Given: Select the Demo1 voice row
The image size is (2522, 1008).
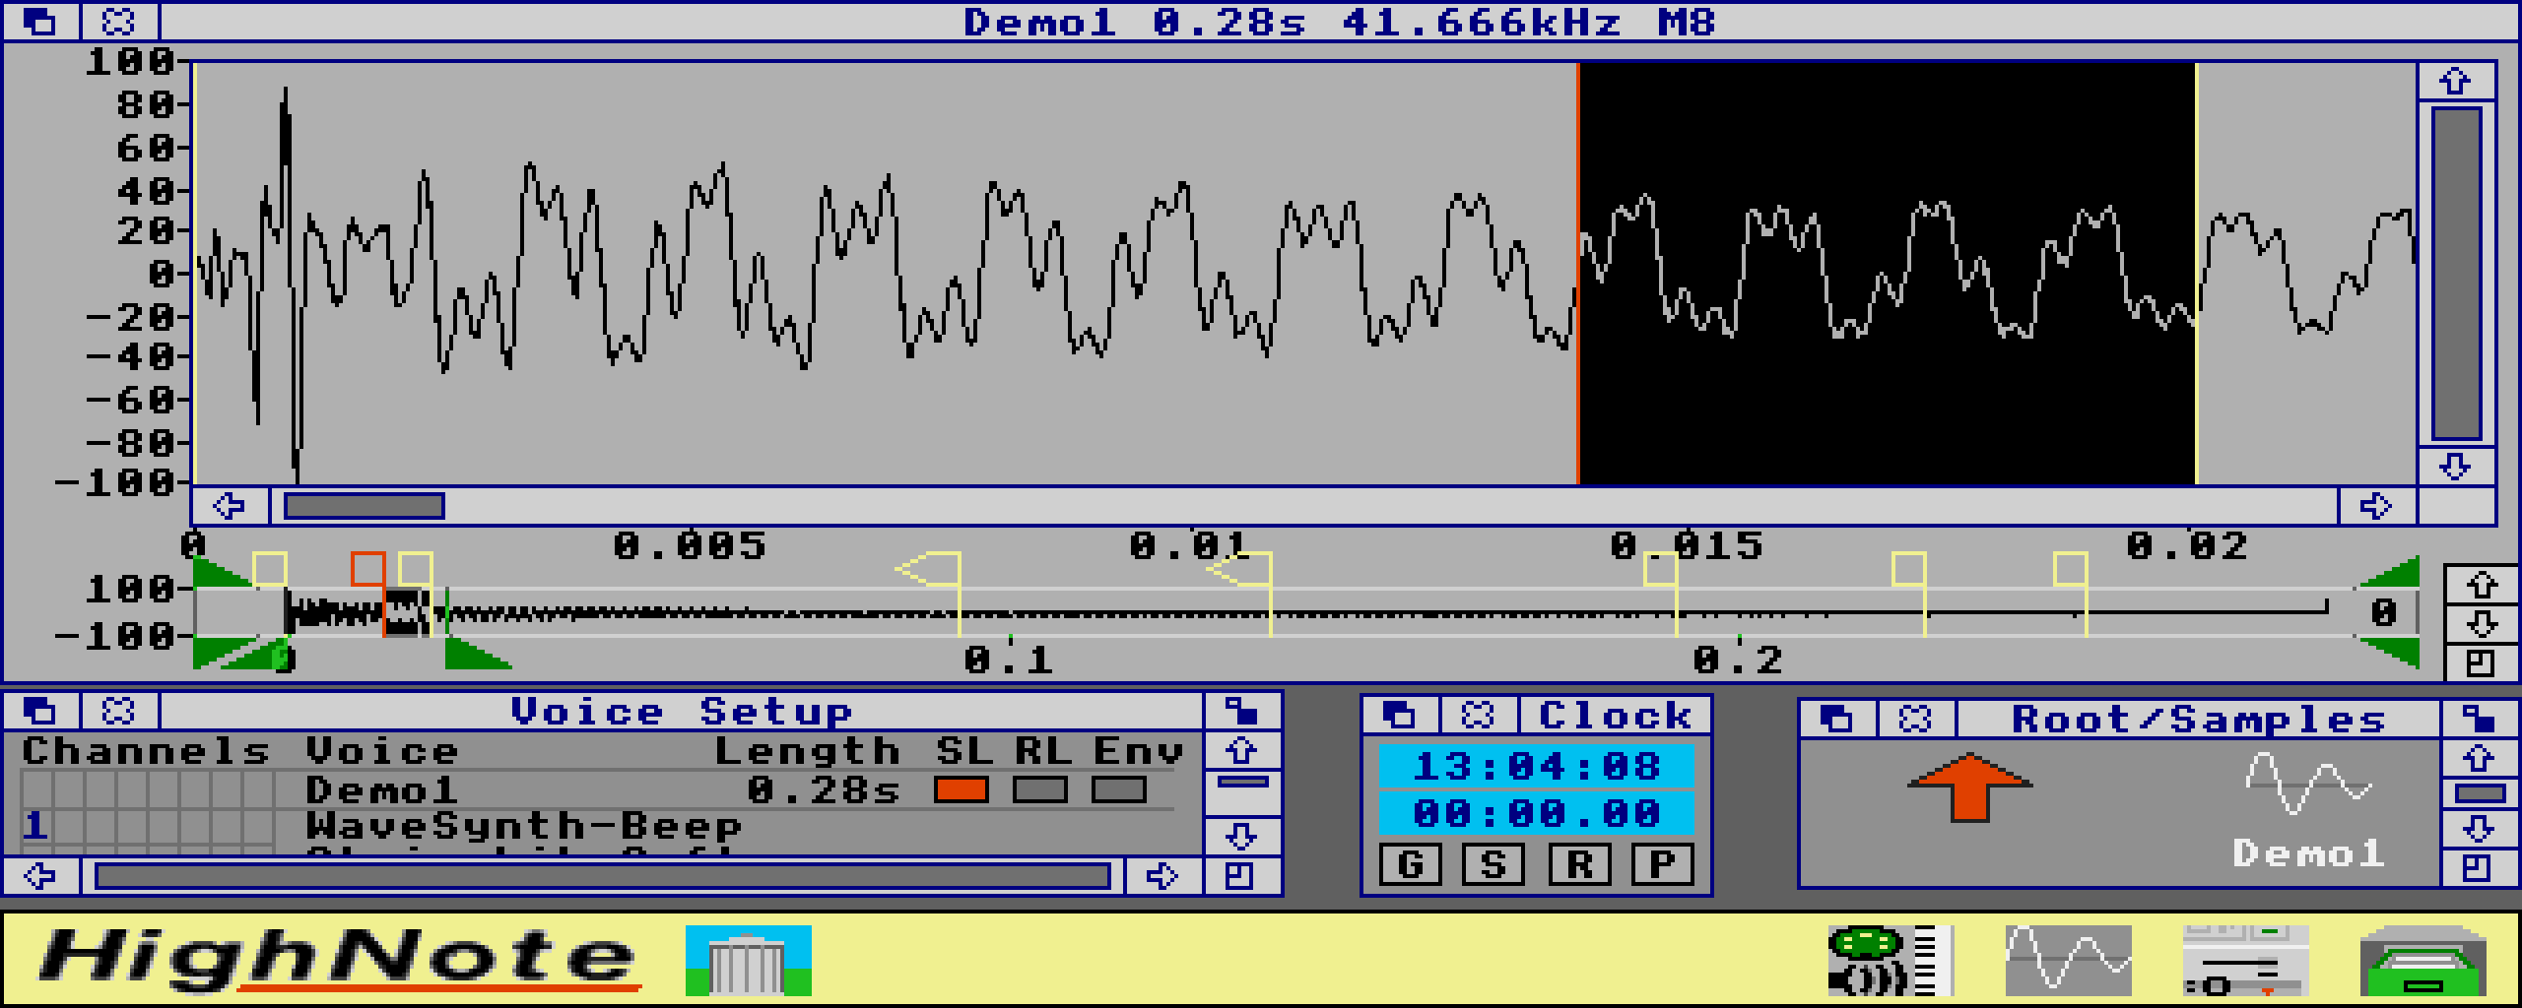Looking at the screenshot, I should click(598, 789).
